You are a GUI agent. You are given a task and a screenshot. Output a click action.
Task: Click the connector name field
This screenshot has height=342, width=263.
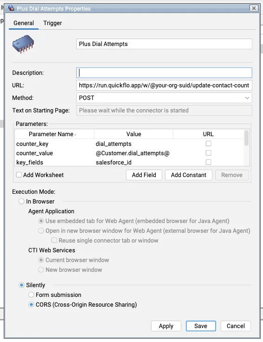(164, 44)
